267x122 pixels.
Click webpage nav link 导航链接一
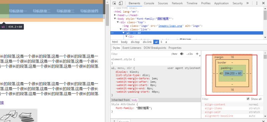[18, 11]
